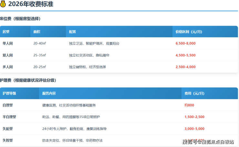239x147 pixels.
Task: Click the 护理等级 column header
Action: [x=9, y=93]
